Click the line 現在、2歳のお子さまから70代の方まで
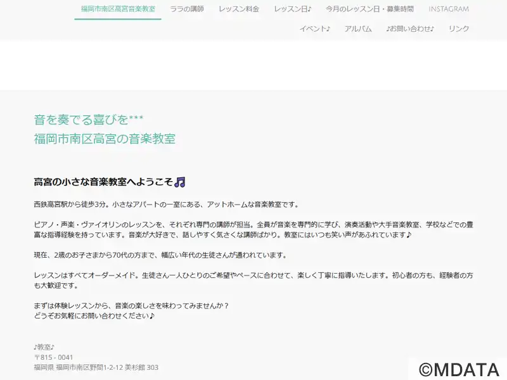507x380 pixels. 160,255
